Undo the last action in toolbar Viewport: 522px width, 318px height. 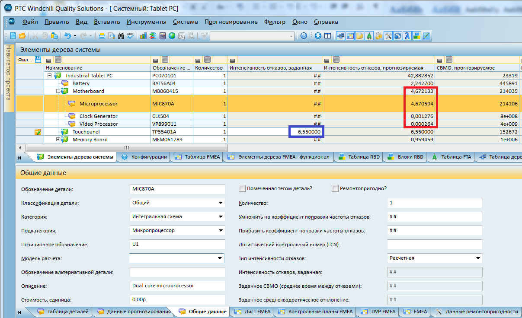point(68,36)
